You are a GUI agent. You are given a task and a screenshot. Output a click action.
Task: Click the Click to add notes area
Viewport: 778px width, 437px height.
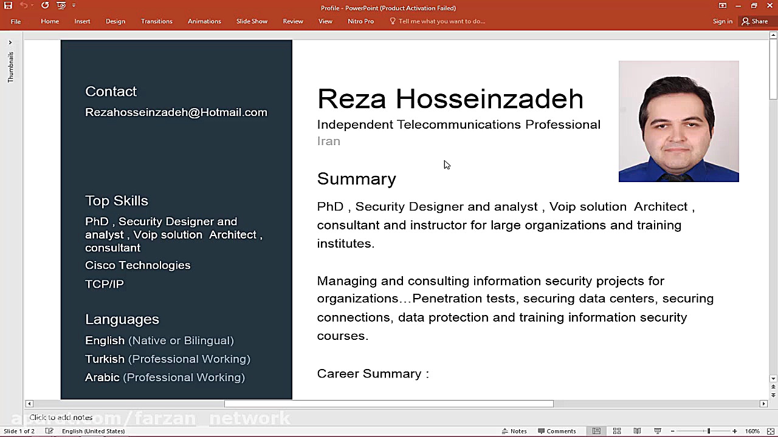click(61, 417)
